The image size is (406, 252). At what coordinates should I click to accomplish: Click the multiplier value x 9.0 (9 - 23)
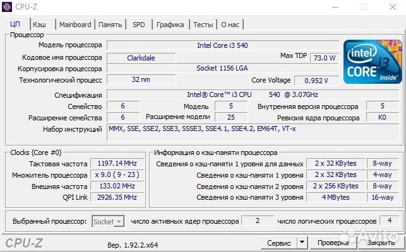[117, 175]
